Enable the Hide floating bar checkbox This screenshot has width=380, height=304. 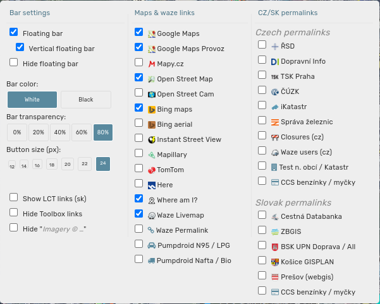[14, 62]
